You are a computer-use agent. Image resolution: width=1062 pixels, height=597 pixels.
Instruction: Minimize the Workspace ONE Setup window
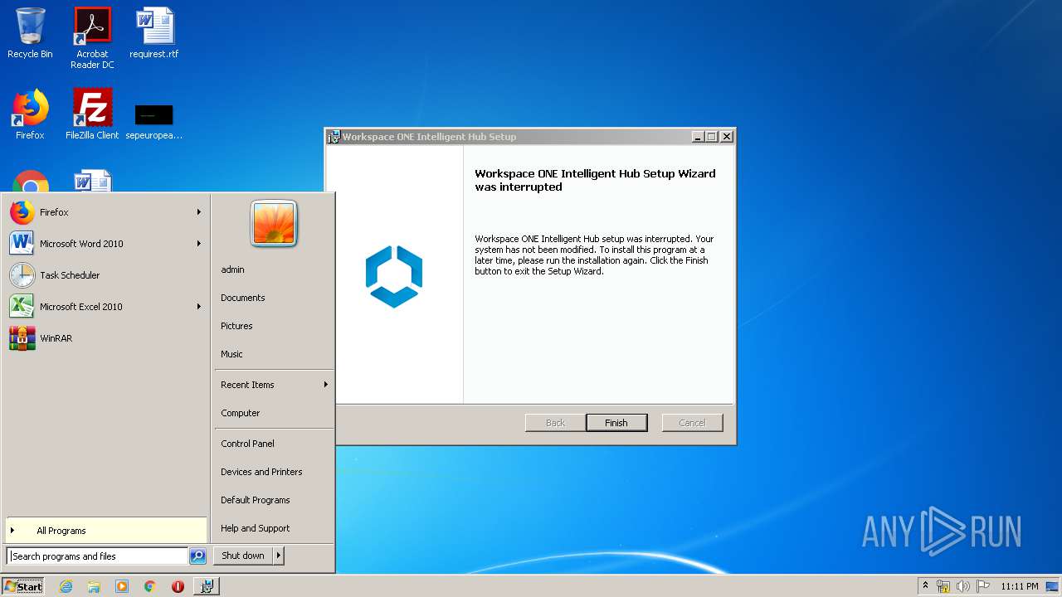tap(699, 137)
